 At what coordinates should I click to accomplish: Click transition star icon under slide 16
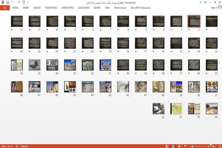click(x=154, y=52)
